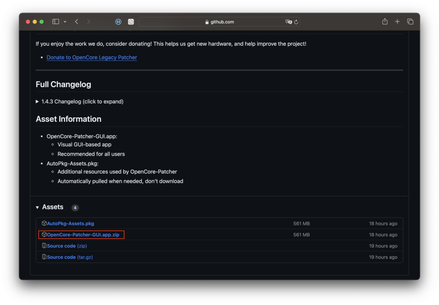Go forward to the next page

point(89,22)
